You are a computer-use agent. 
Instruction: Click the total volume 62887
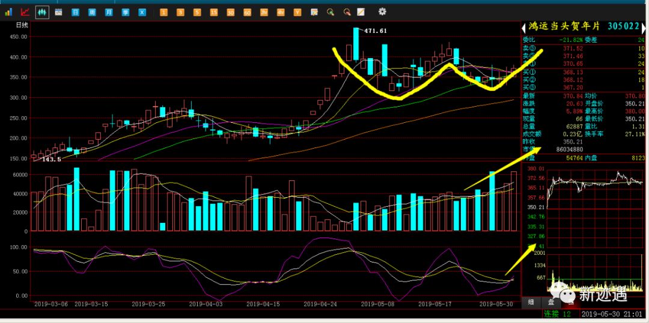(575, 126)
